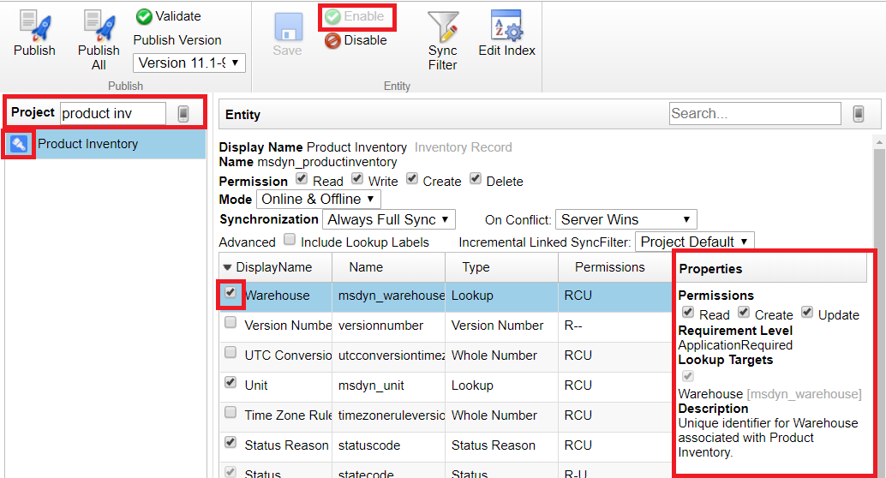886x478 pixels.
Task: Click the Entity search input field
Action: 754,113
